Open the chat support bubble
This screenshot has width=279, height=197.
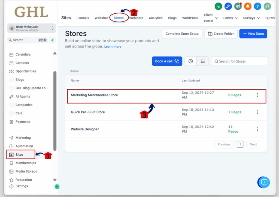[x=263, y=182]
